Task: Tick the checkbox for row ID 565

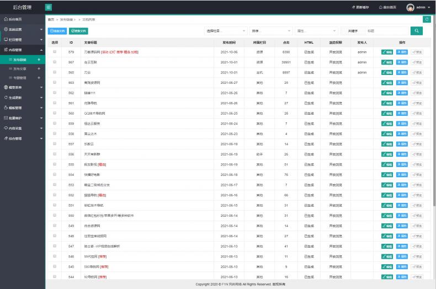Action: point(55,72)
